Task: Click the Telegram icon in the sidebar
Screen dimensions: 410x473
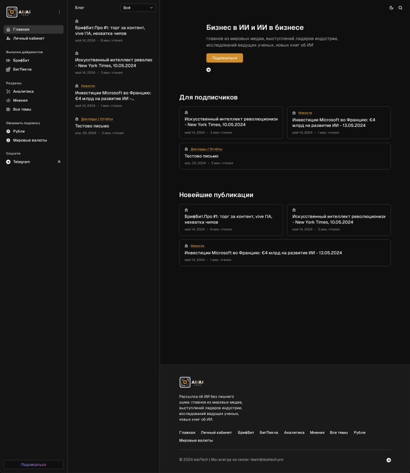Action: [8, 162]
